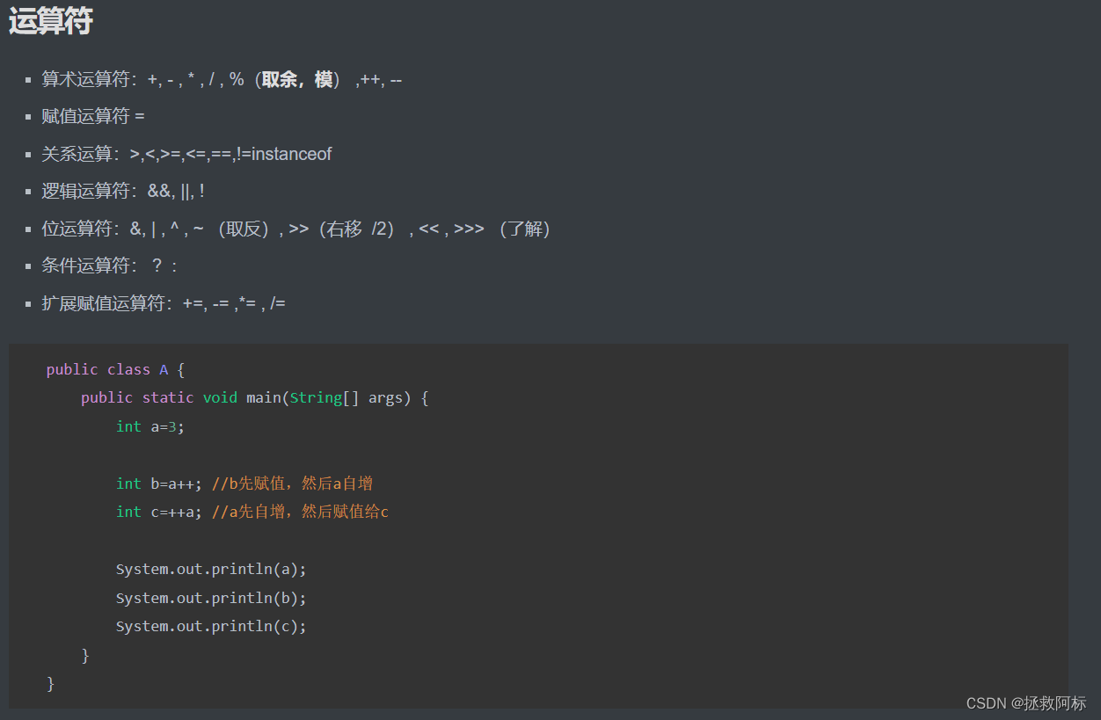Click the text (右移 /2)
The image size is (1101, 720).
(358, 229)
